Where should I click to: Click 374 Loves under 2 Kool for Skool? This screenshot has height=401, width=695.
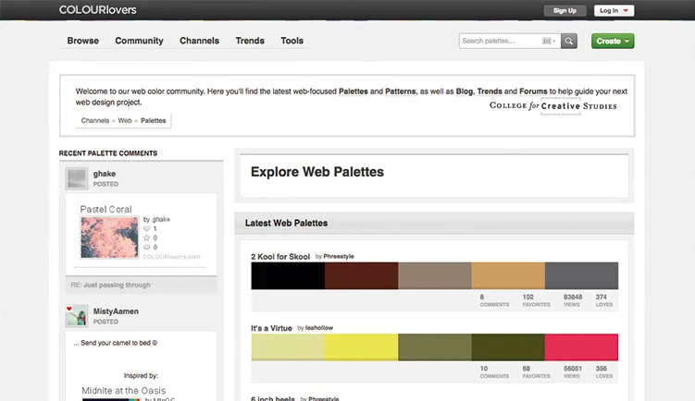click(x=604, y=300)
